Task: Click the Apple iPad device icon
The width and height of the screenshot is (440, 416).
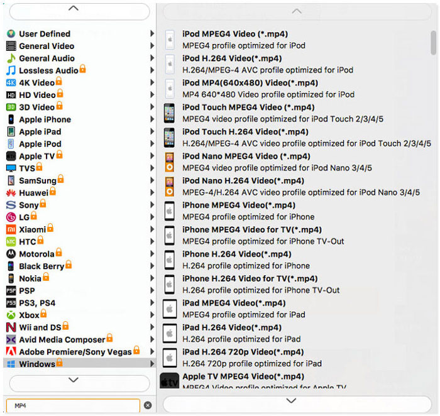Action: (x=11, y=131)
